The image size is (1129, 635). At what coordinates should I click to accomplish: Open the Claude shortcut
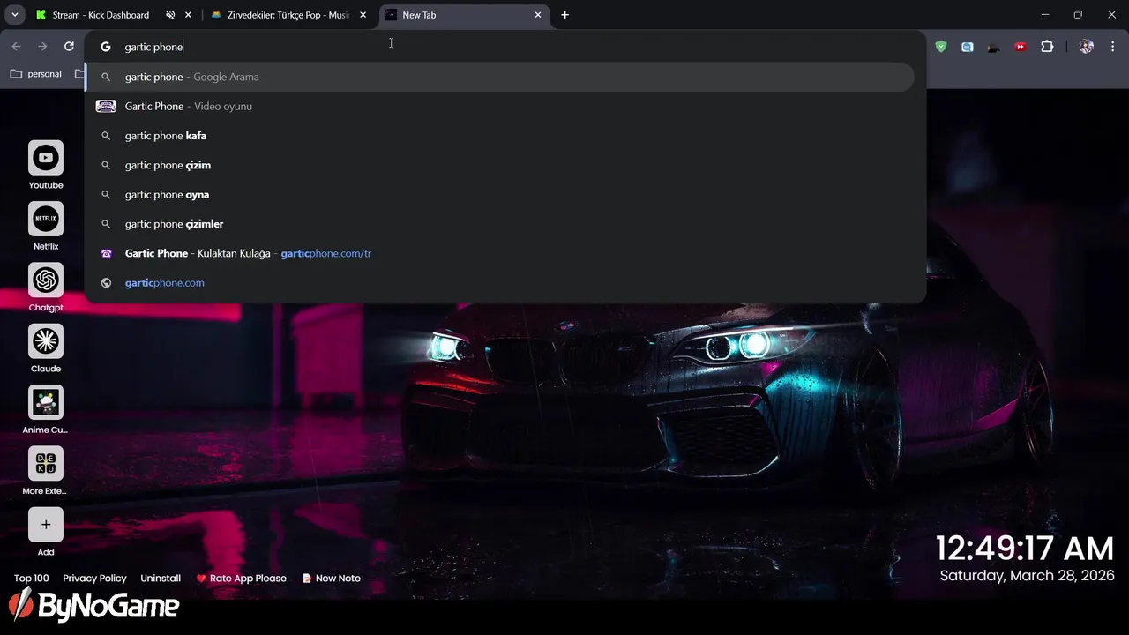46,341
